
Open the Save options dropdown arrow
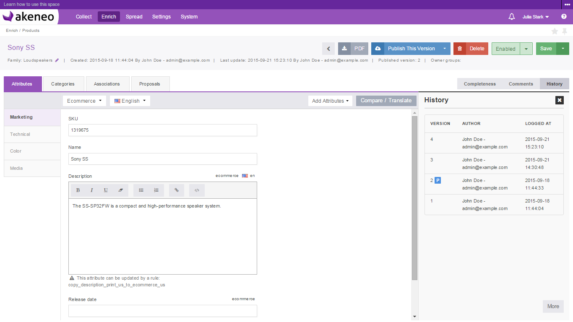tap(563, 49)
